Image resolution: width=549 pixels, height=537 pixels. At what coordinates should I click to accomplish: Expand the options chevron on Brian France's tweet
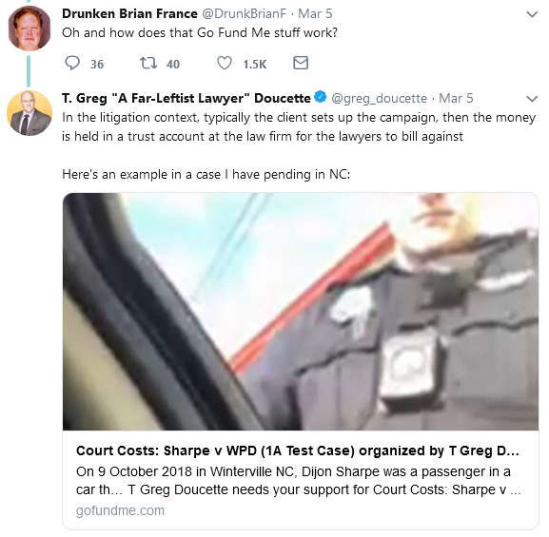coord(532,14)
